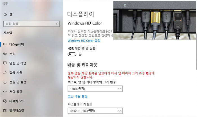Open Multitasking (멀티태스킹) icon

click(x=5, y=110)
